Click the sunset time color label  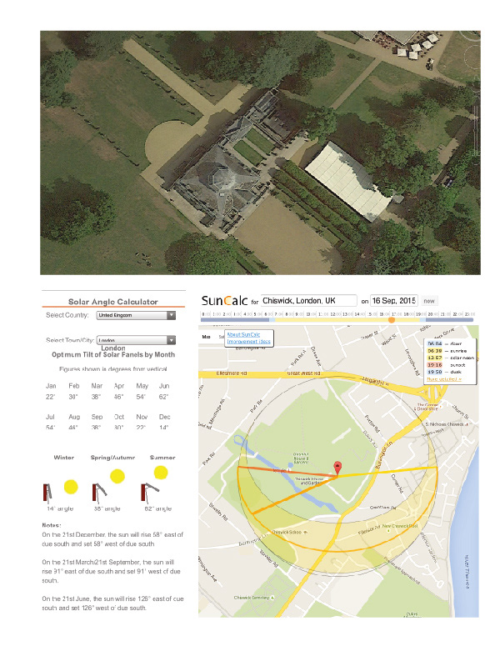point(434,365)
